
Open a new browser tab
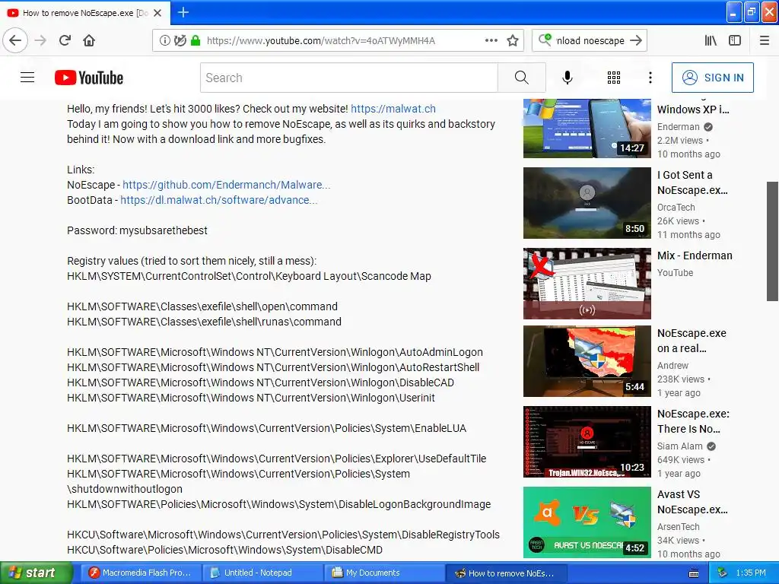point(183,12)
